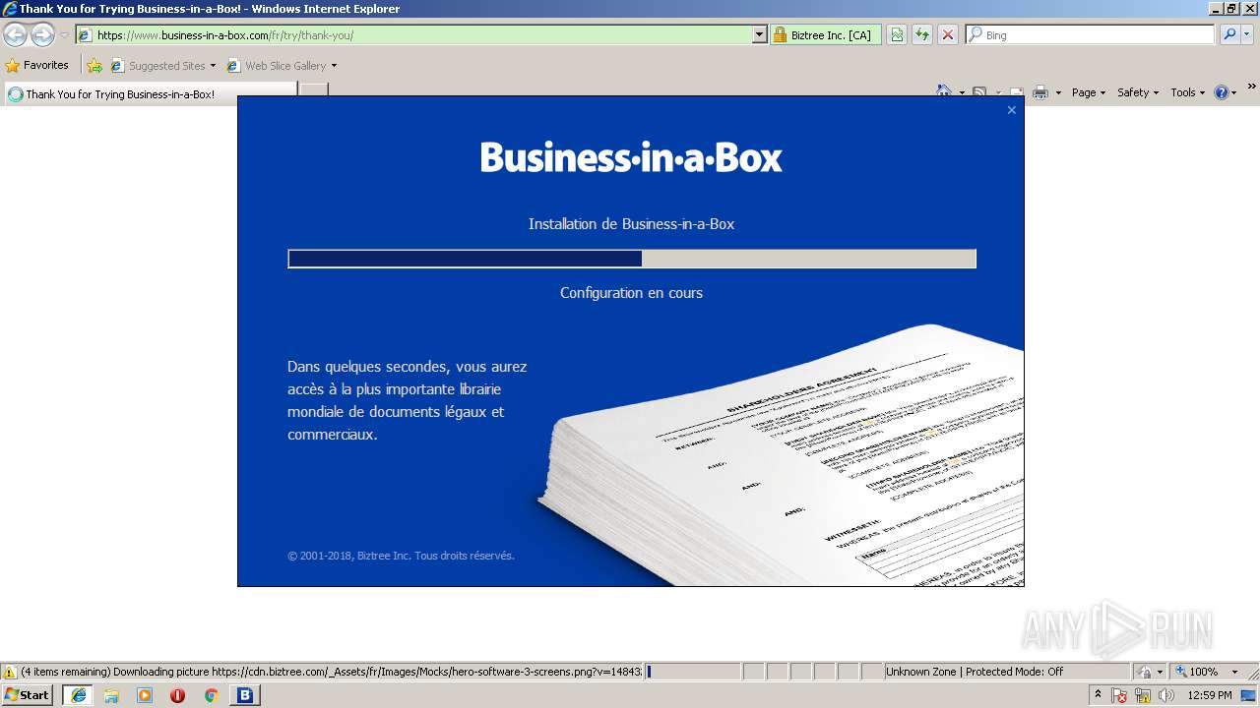
Task: Open the Opera browser taskbar icon
Action: coord(177,695)
